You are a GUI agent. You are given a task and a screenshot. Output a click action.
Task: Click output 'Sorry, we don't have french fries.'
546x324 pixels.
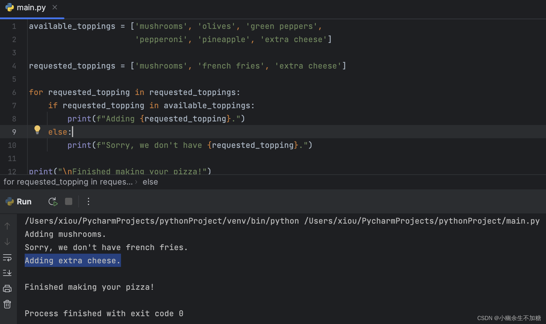pyautogui.click(x=106, y=248)
